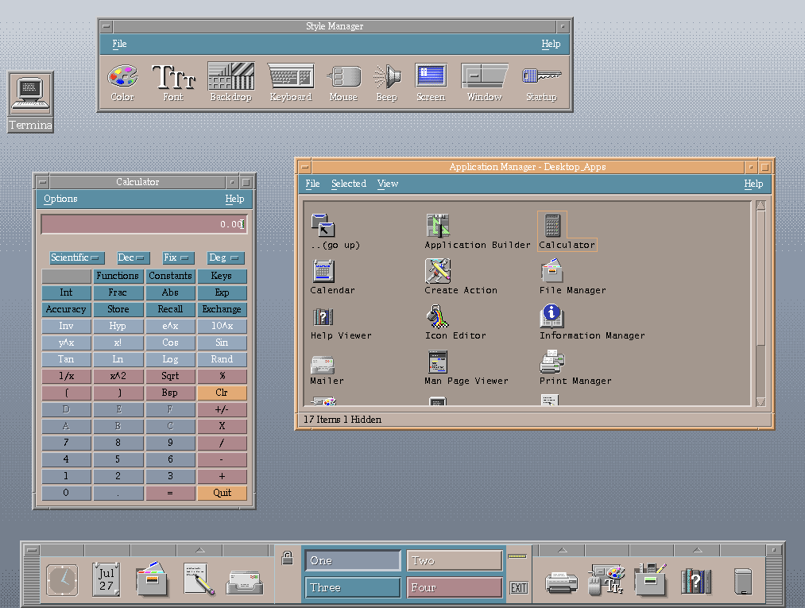Click the Beep speaker icon
Image resolution: width=805 pixels, height=608 pixels.
(x=386, y=77)
